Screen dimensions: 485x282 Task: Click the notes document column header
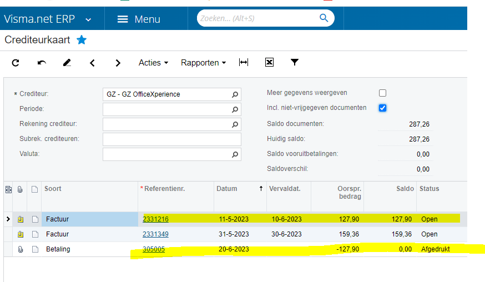pyautogui.click(x=34, y=189)
